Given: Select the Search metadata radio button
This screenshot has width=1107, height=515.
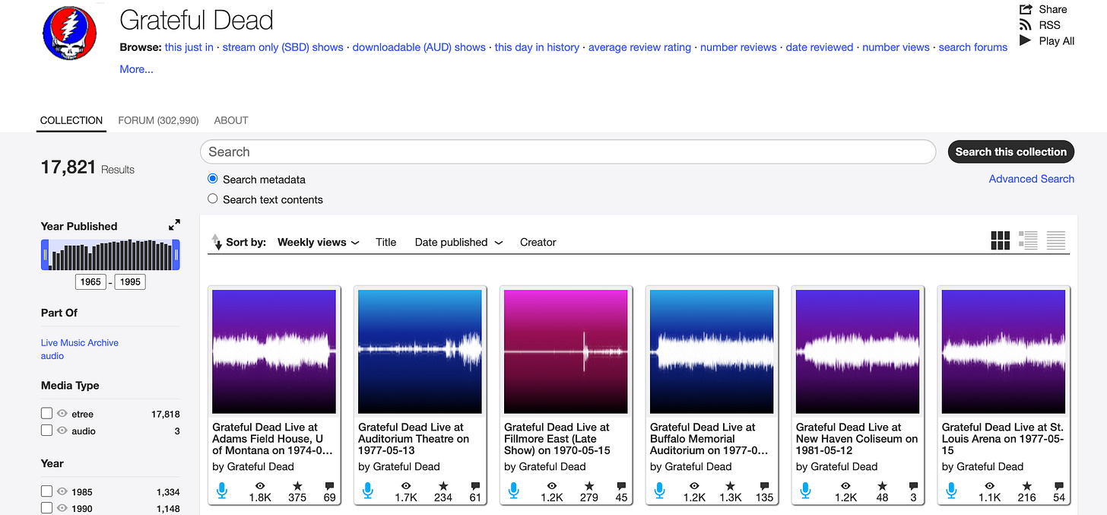Looking at the screenshot, I should click(x=213, y=179).
